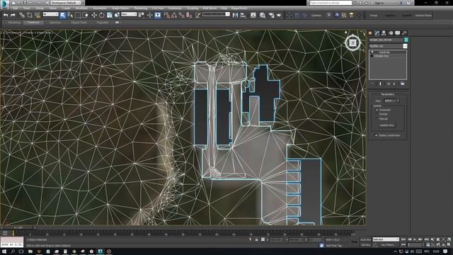Expand the ribbon display options toggle

[117, 22]
